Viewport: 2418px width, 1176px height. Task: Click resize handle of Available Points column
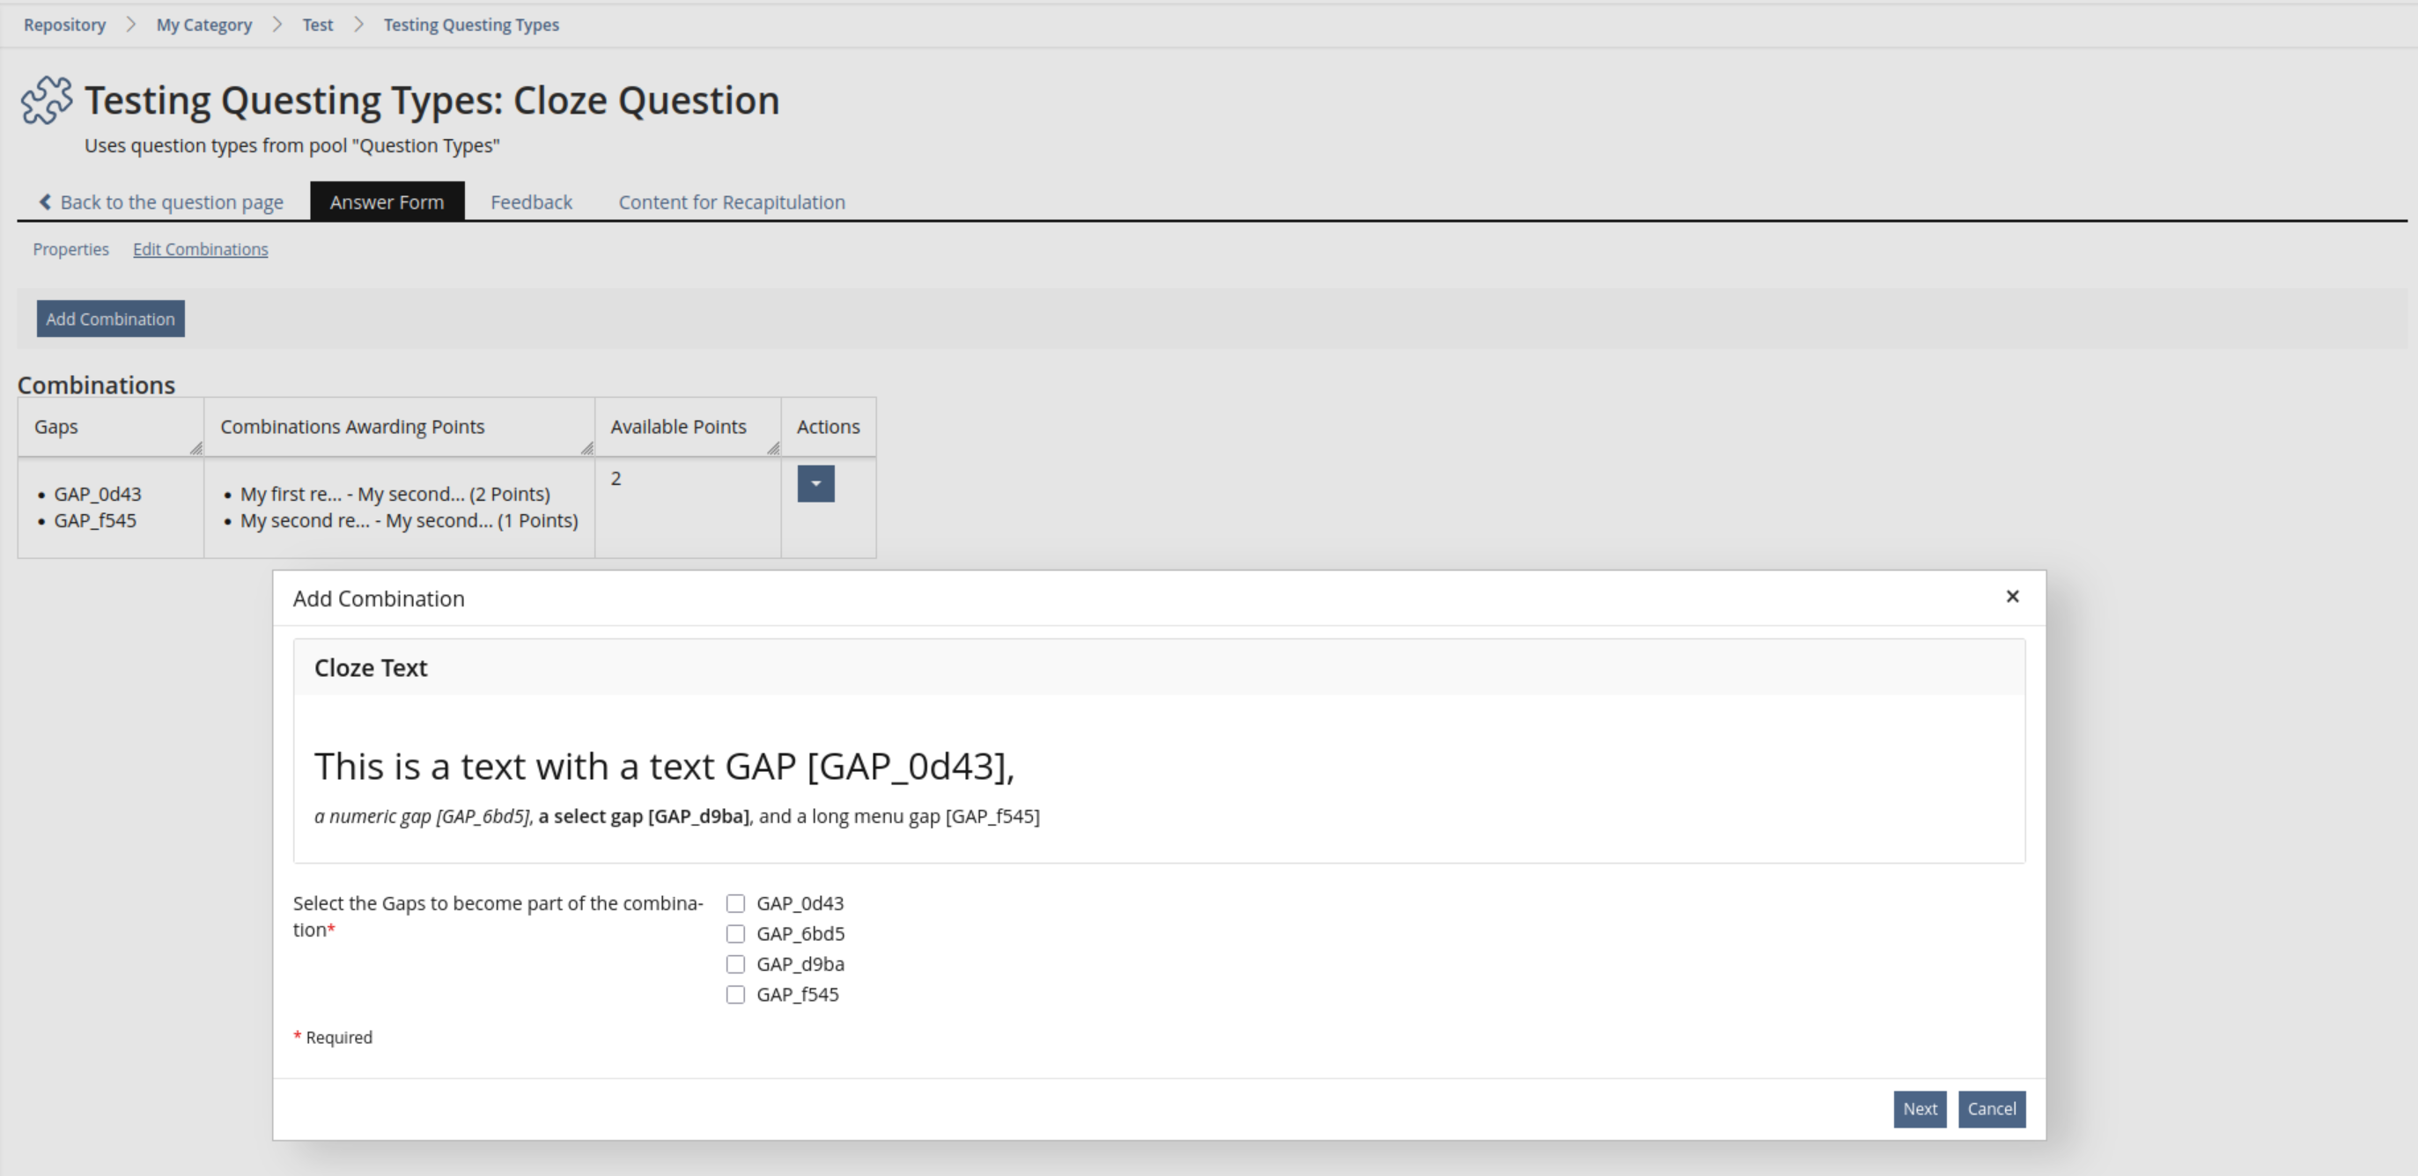tap(772, 449)
